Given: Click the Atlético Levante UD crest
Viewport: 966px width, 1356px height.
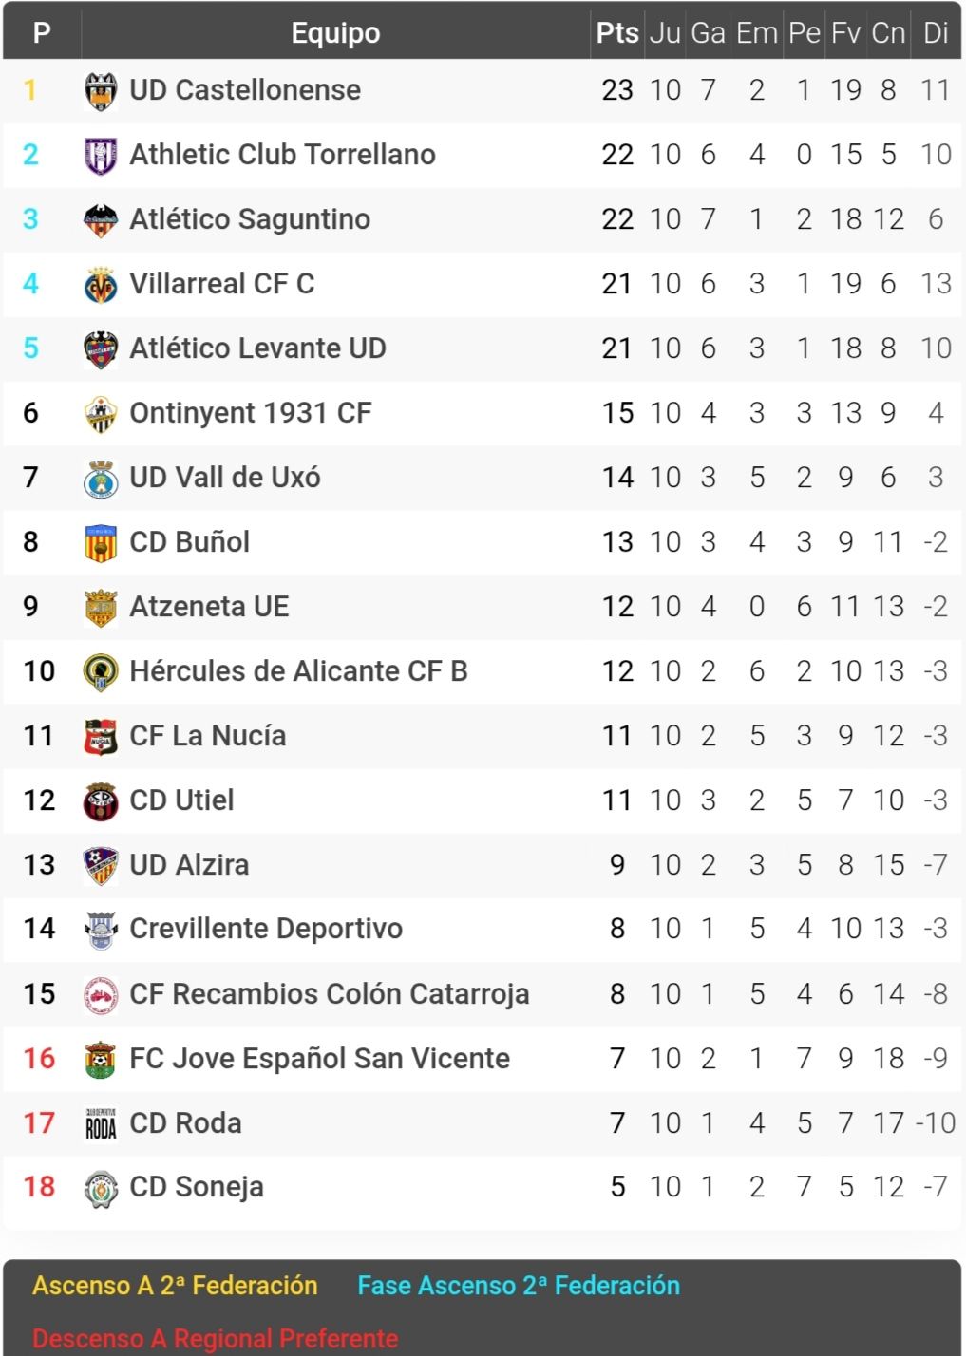Looking at the screenshot, I should coord(101,349).
